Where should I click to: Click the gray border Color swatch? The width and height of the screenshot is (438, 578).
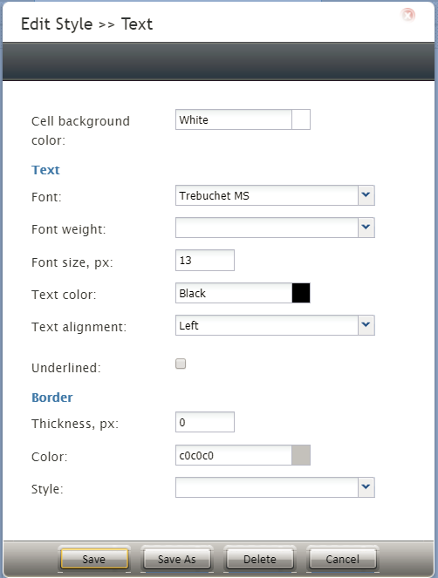tap(301, 455)
